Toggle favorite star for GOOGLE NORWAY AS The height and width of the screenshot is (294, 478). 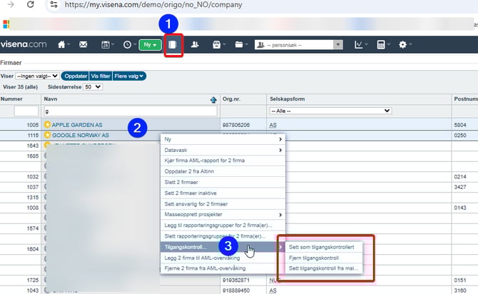click(x=48, y=135)
